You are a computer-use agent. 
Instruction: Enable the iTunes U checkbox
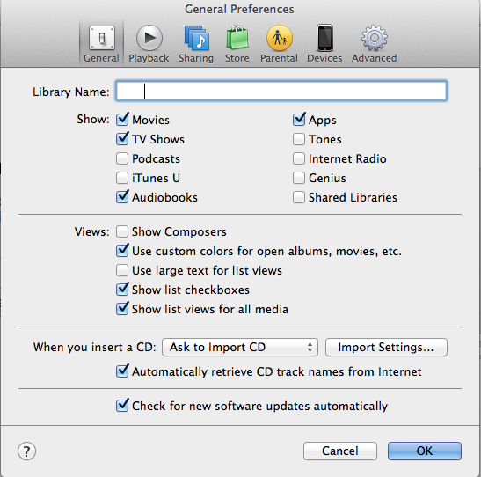point(122,178)
